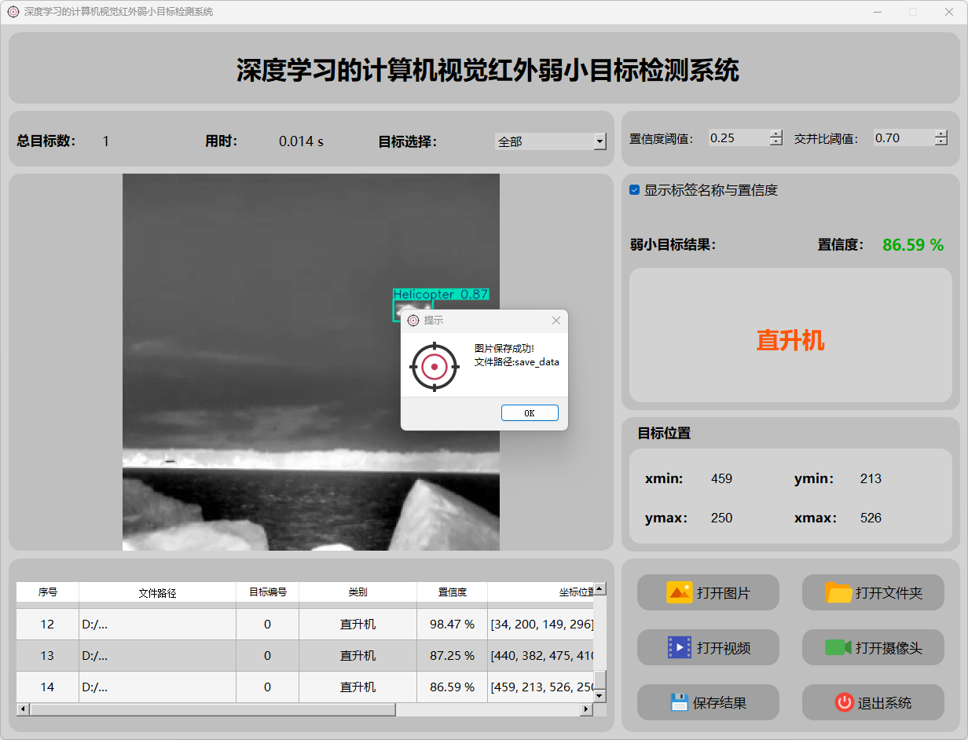Click the film strip open video icon
The height and width of the screenshot is (740, 968).
click(x=679, y=647)
